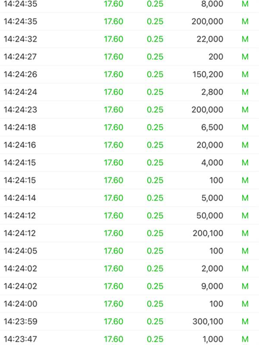259x345 pixels.
Task: Click the 14:24:05 timestamp
Action: tap(20, 251)
